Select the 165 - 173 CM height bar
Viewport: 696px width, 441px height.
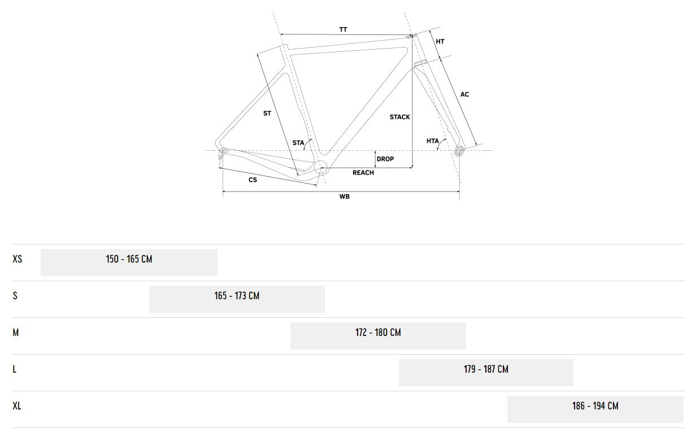237,299
